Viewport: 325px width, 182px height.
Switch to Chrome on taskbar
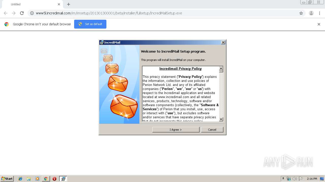tap(46, 179)
